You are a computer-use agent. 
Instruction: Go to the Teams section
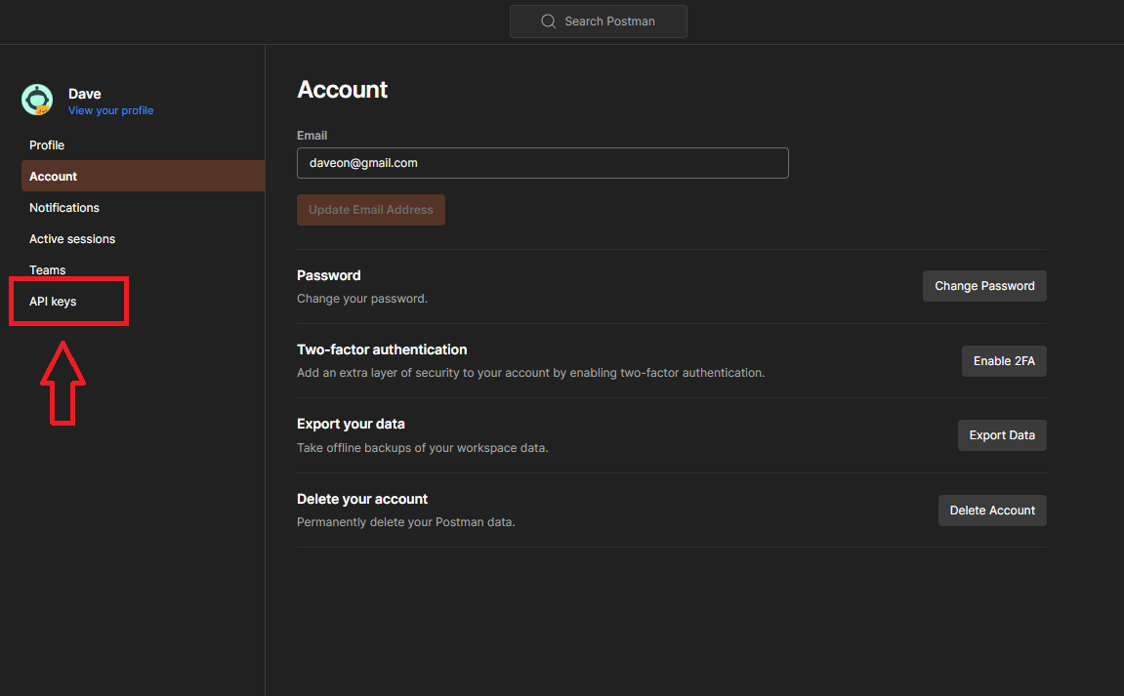click(x=47, y=270)
